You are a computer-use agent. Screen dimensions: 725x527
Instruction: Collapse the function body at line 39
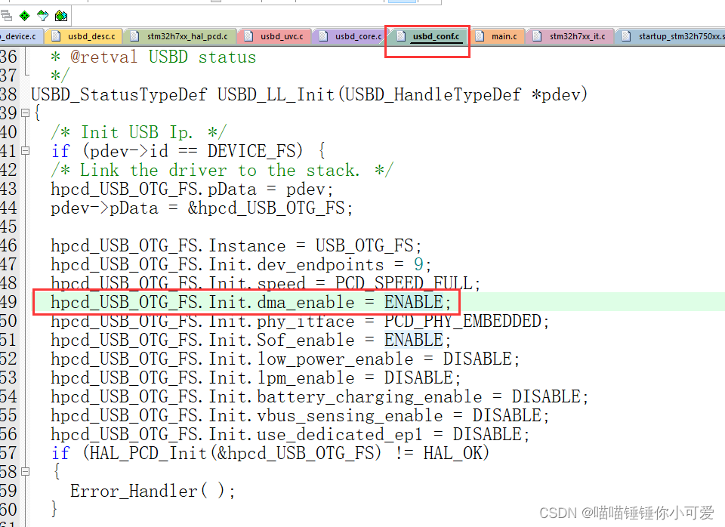tap(26, 112)
